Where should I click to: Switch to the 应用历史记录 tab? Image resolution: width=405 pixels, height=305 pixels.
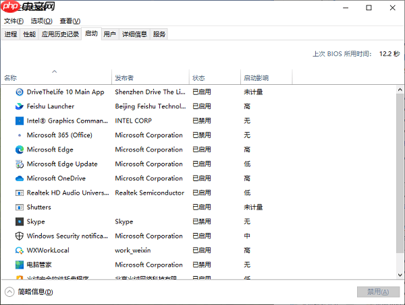[60, 34]
